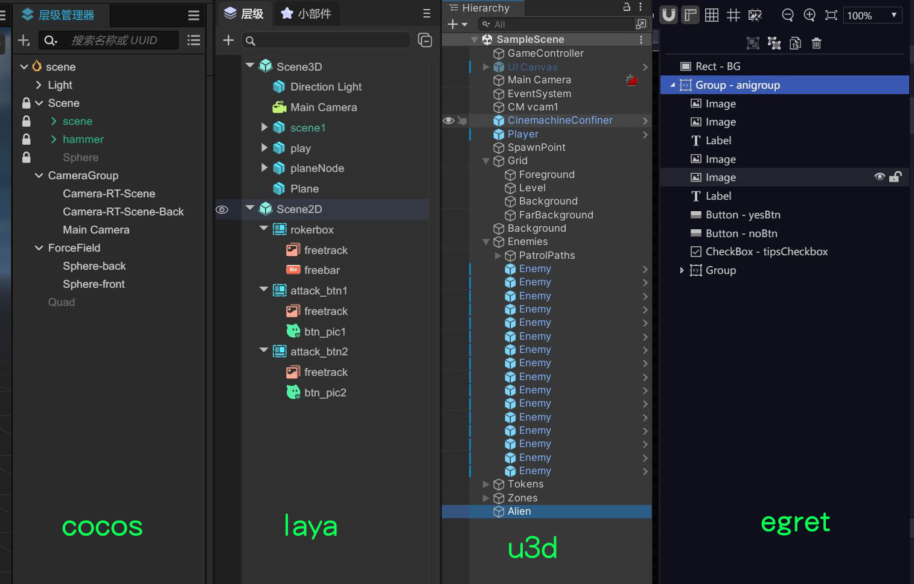Click the Main Camera icon in the Laya tree
The image size is (914, 584).
point(279,107)
